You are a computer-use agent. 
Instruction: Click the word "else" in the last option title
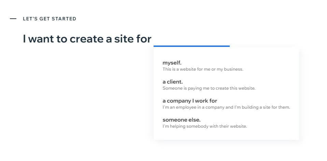195,120
